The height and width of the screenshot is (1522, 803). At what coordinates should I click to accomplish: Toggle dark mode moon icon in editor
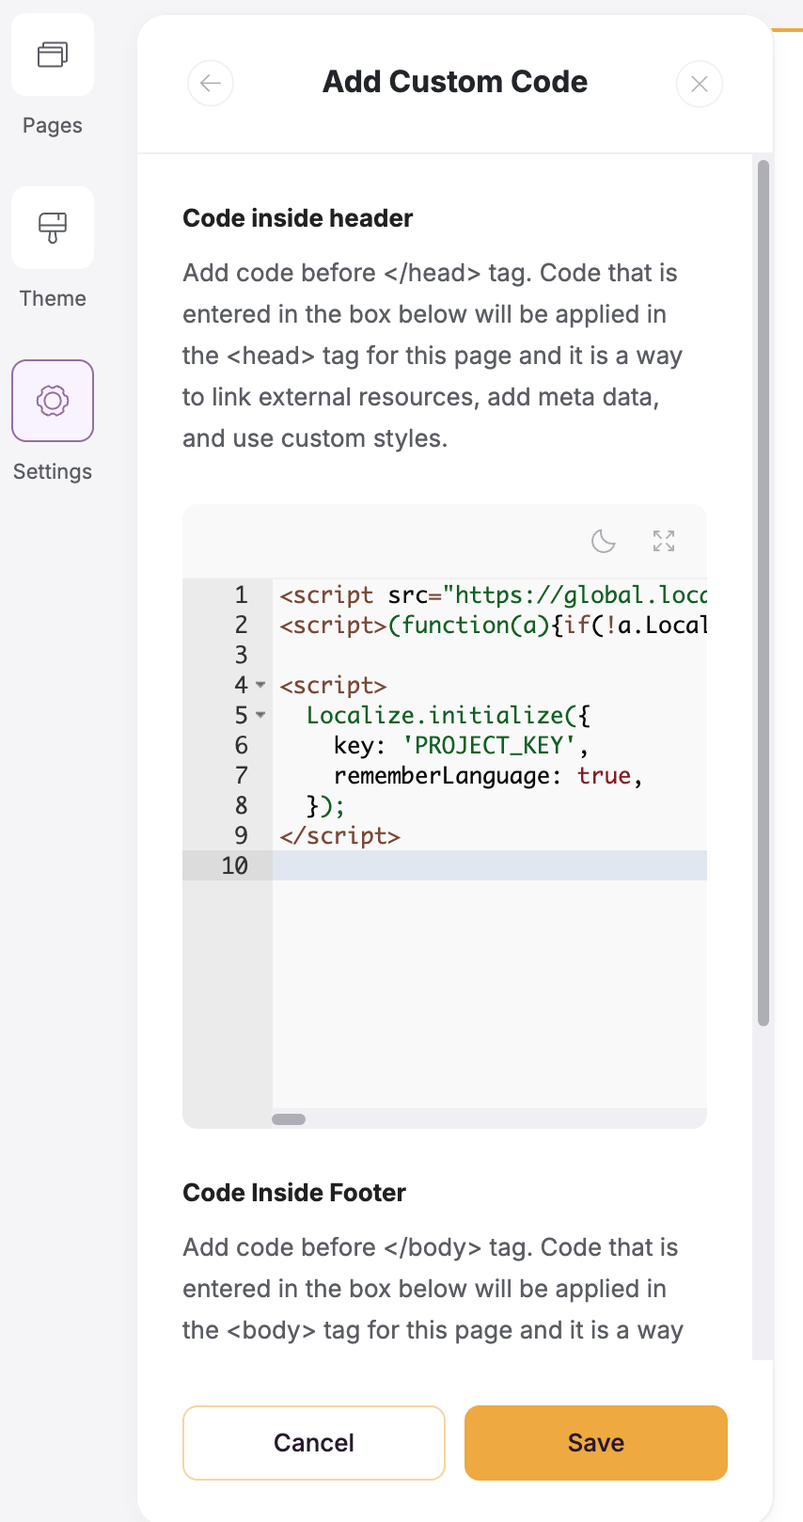(x=603, y=541)
